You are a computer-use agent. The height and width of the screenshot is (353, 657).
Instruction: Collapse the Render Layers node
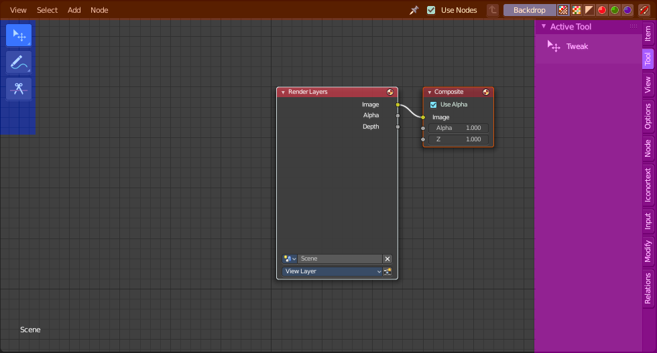tap(283, 92)
